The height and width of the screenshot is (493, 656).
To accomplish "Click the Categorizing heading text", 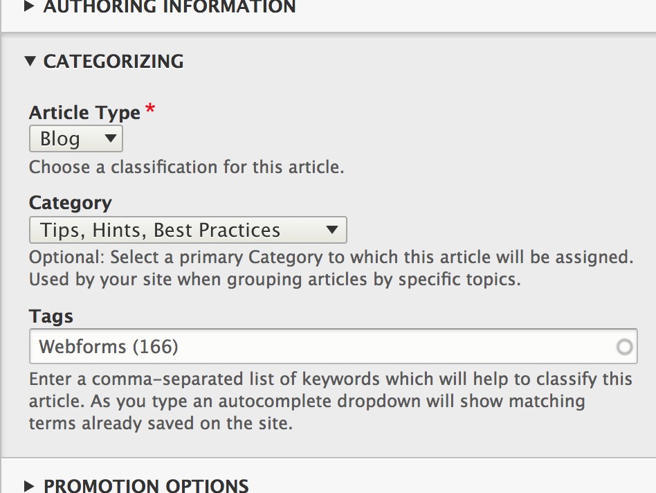I will [x=113, y=62].
